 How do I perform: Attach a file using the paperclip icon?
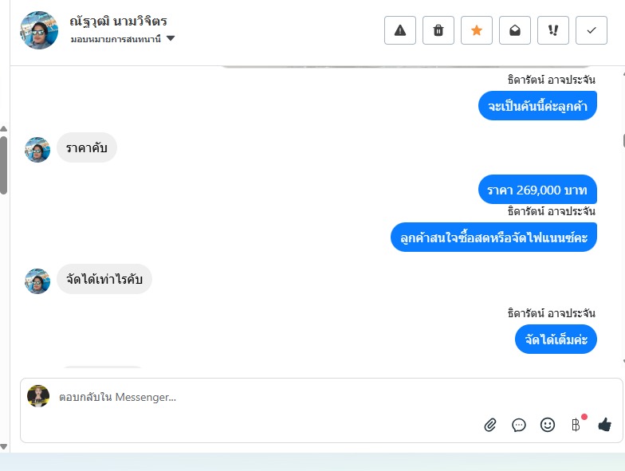490,425
